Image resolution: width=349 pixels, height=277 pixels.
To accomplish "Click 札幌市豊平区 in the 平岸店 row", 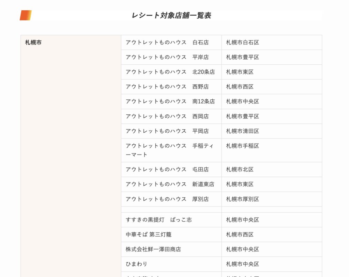I will coord(243,57).
